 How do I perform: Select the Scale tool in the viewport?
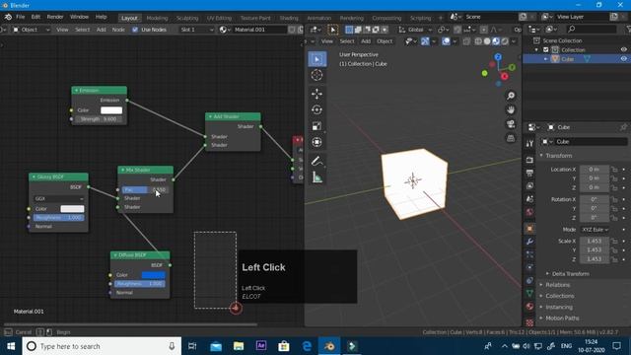(x=317, y=126)
